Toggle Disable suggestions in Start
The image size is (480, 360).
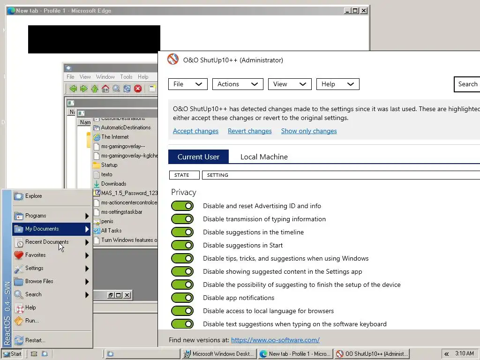(182, 245)
